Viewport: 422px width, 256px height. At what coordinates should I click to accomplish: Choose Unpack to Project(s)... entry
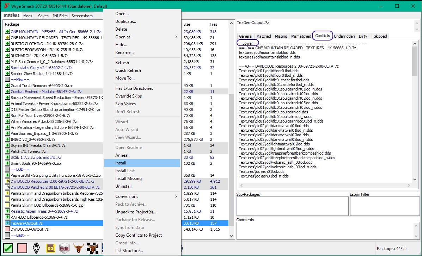click(142, 212)
